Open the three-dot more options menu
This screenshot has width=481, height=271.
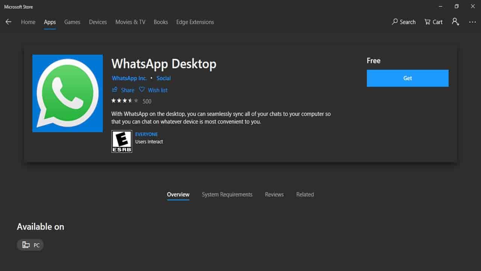click(472, 22)
